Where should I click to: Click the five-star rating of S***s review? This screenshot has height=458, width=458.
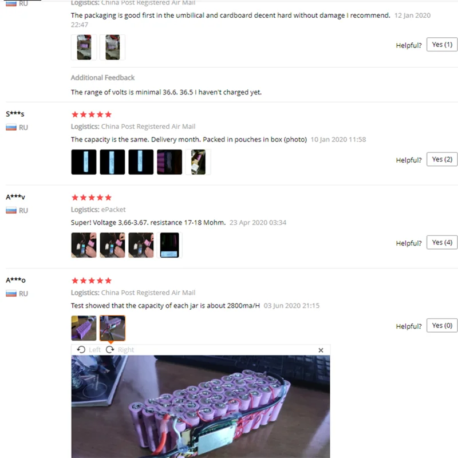click(x=92, y=114)
